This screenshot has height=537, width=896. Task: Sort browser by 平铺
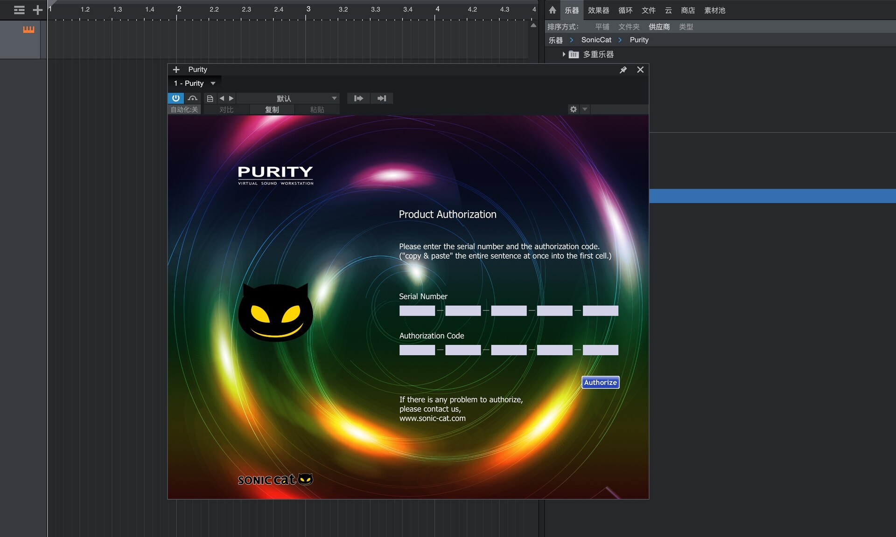click(602, 27)
